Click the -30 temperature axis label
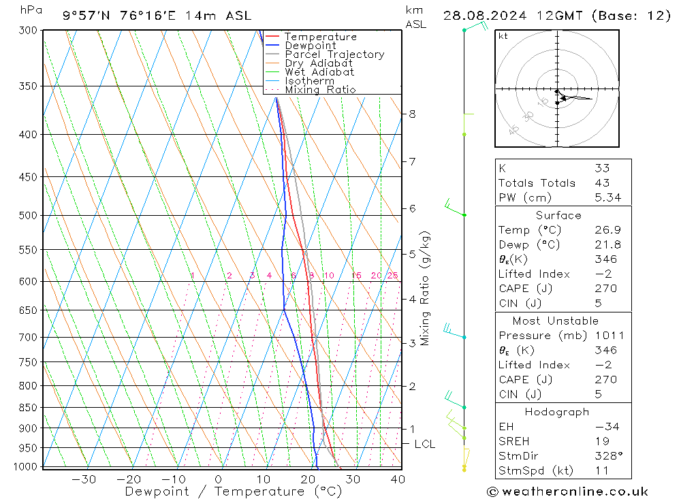Image resolution: width=681 pixels, height=499 pixels. (x=84, y=479)
